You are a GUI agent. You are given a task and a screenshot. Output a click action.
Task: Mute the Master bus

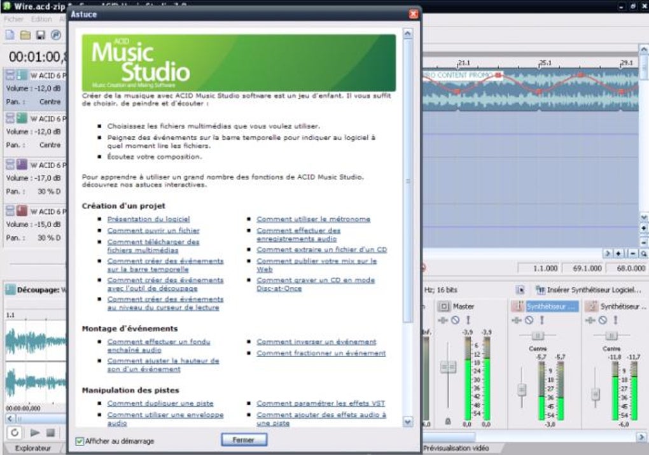point(456,320)
